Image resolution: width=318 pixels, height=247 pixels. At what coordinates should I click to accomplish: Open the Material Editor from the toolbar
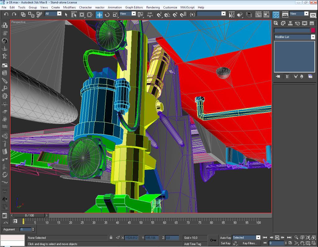[276, 15]
